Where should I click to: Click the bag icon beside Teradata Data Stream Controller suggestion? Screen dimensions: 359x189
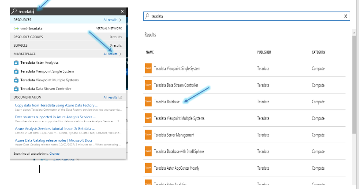16,88
